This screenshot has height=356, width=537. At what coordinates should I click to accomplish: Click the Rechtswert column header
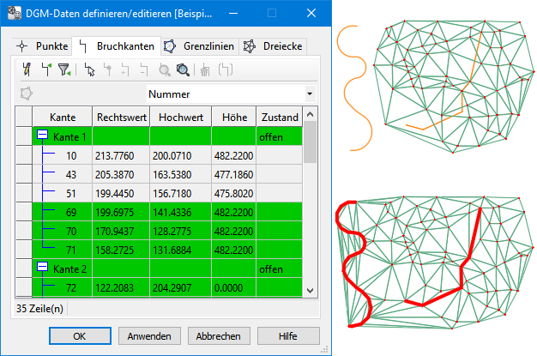[122, 117]
